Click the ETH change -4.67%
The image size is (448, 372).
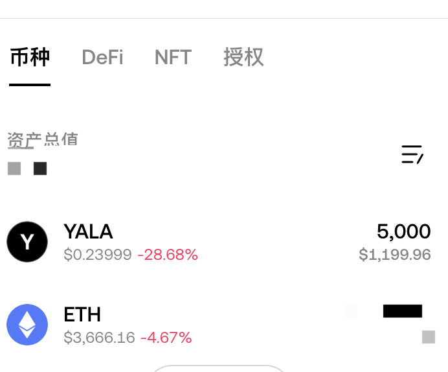(166, 338)
